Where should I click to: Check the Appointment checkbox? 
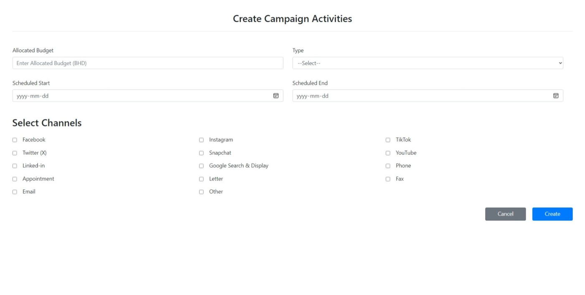click(15, 179)
